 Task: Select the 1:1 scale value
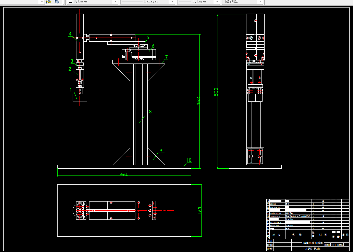click(x=334, y=245)
